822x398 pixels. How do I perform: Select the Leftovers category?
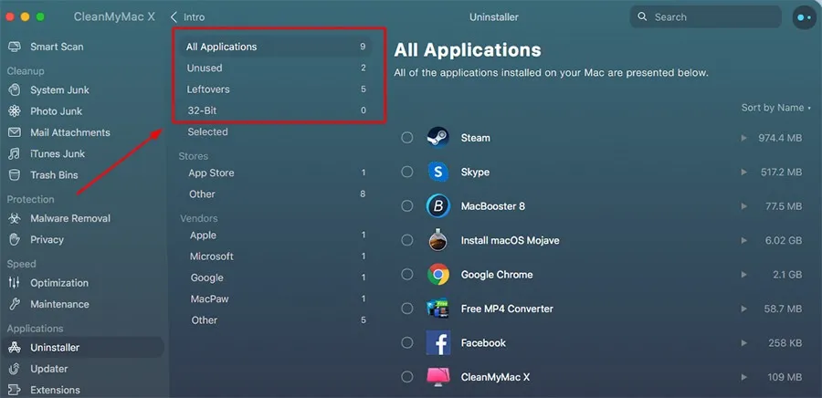(x=275, y=89)
